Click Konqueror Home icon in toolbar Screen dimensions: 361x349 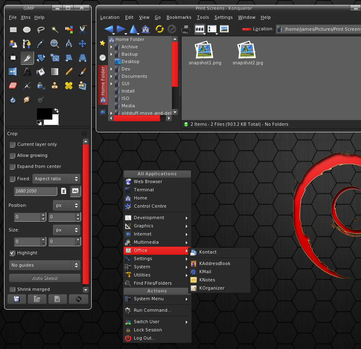point(146,29)
